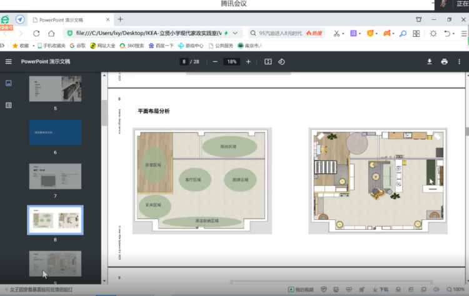This screenshot has height=296, width=469.
Task: Reload the page with refresh icon
Action: 36,33
